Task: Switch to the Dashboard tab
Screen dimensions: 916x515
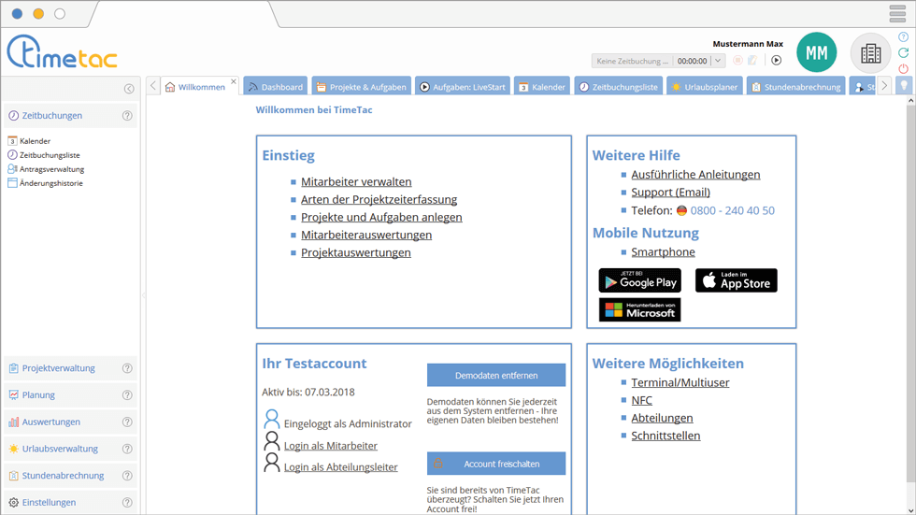Action: pos(275,87)
